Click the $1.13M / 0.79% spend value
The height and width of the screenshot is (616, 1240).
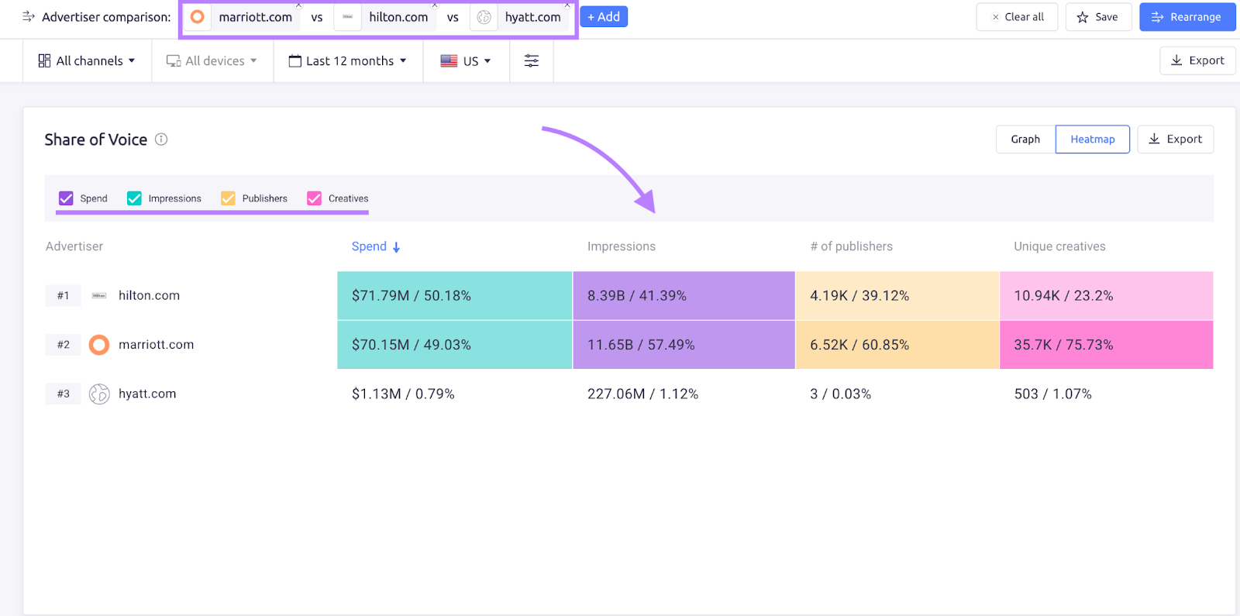pos(403,394)
